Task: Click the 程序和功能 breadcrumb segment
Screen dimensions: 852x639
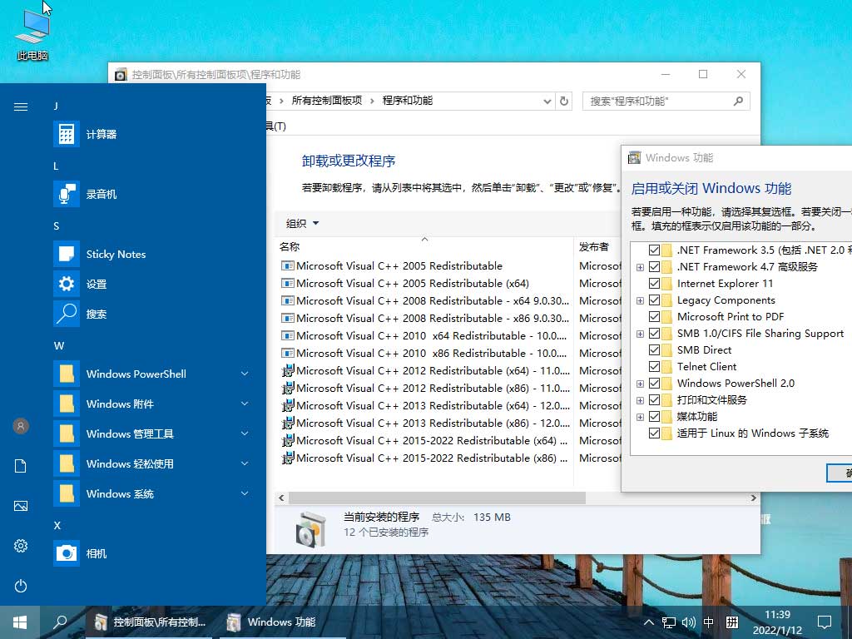Action: pos(408,101)
